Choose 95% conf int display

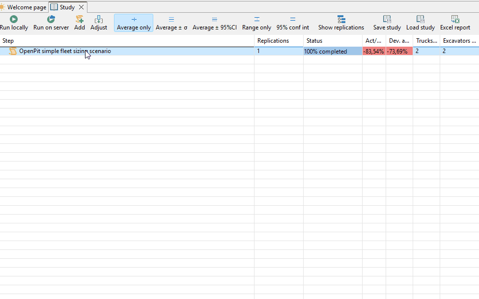293,23
